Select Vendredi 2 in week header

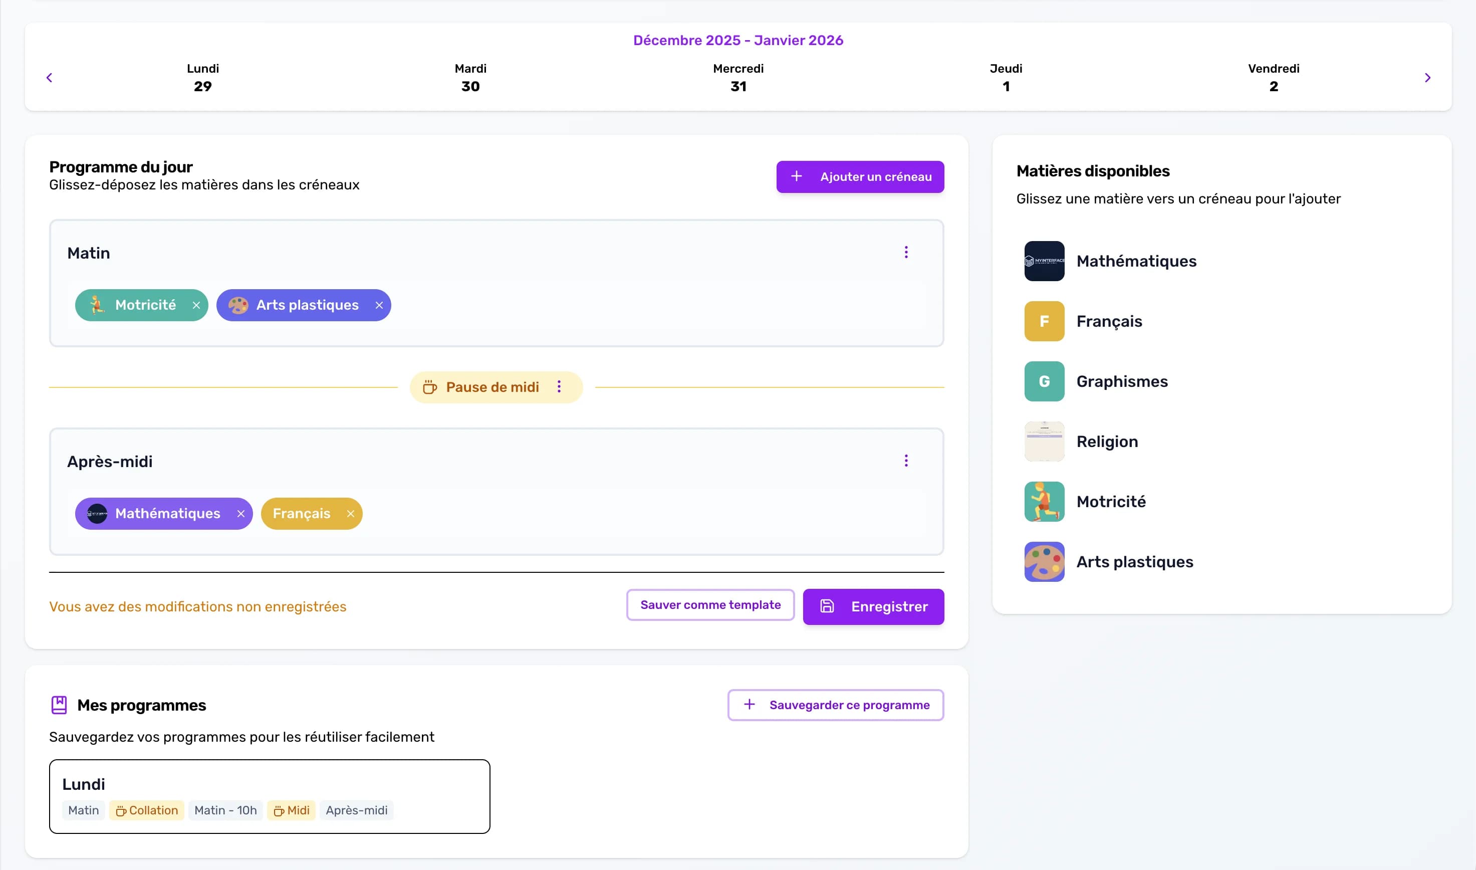click(1273, 77)
